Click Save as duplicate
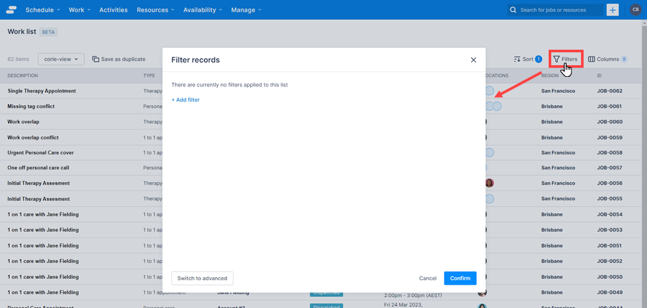This screenshot has width=647, height=308. tap(119, 59)
